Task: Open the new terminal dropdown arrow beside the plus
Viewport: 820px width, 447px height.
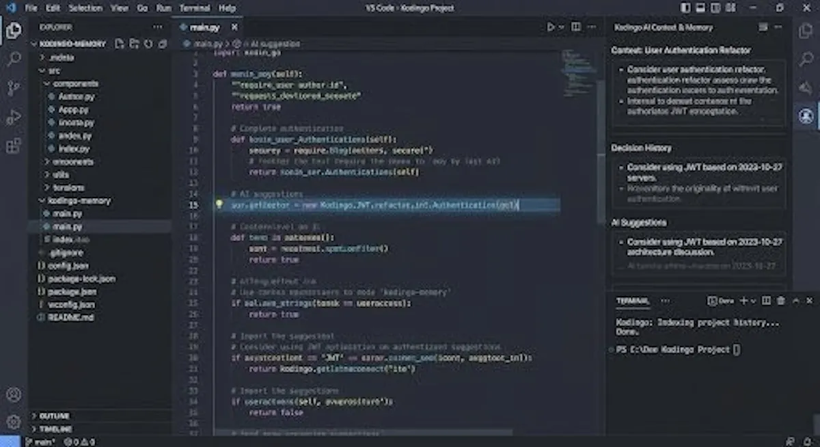Action: coord(754,301)
